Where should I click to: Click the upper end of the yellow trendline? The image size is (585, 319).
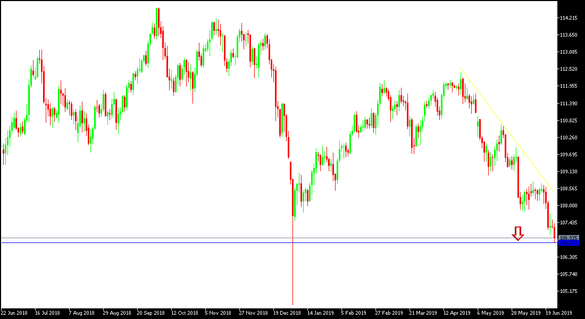[x=462, y=69]
